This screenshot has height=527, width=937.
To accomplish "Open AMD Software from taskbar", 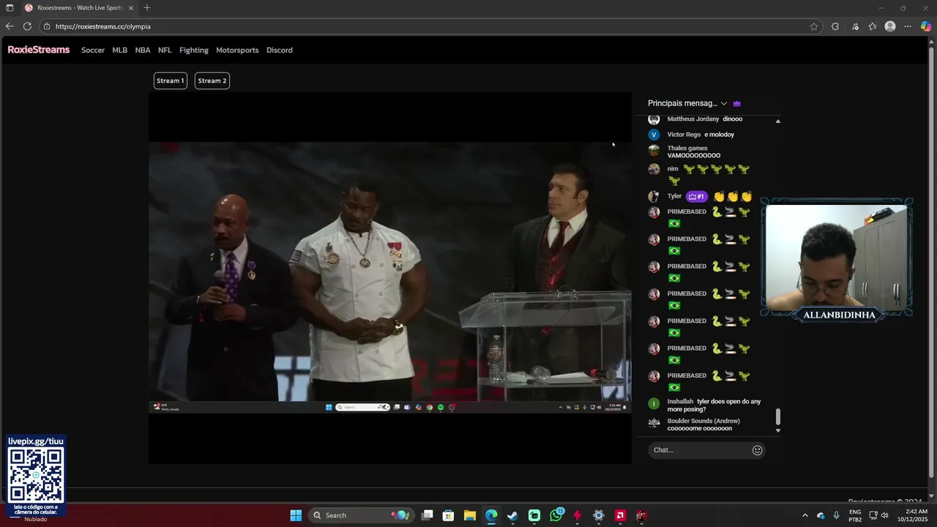I will click(x=620, y=515).
